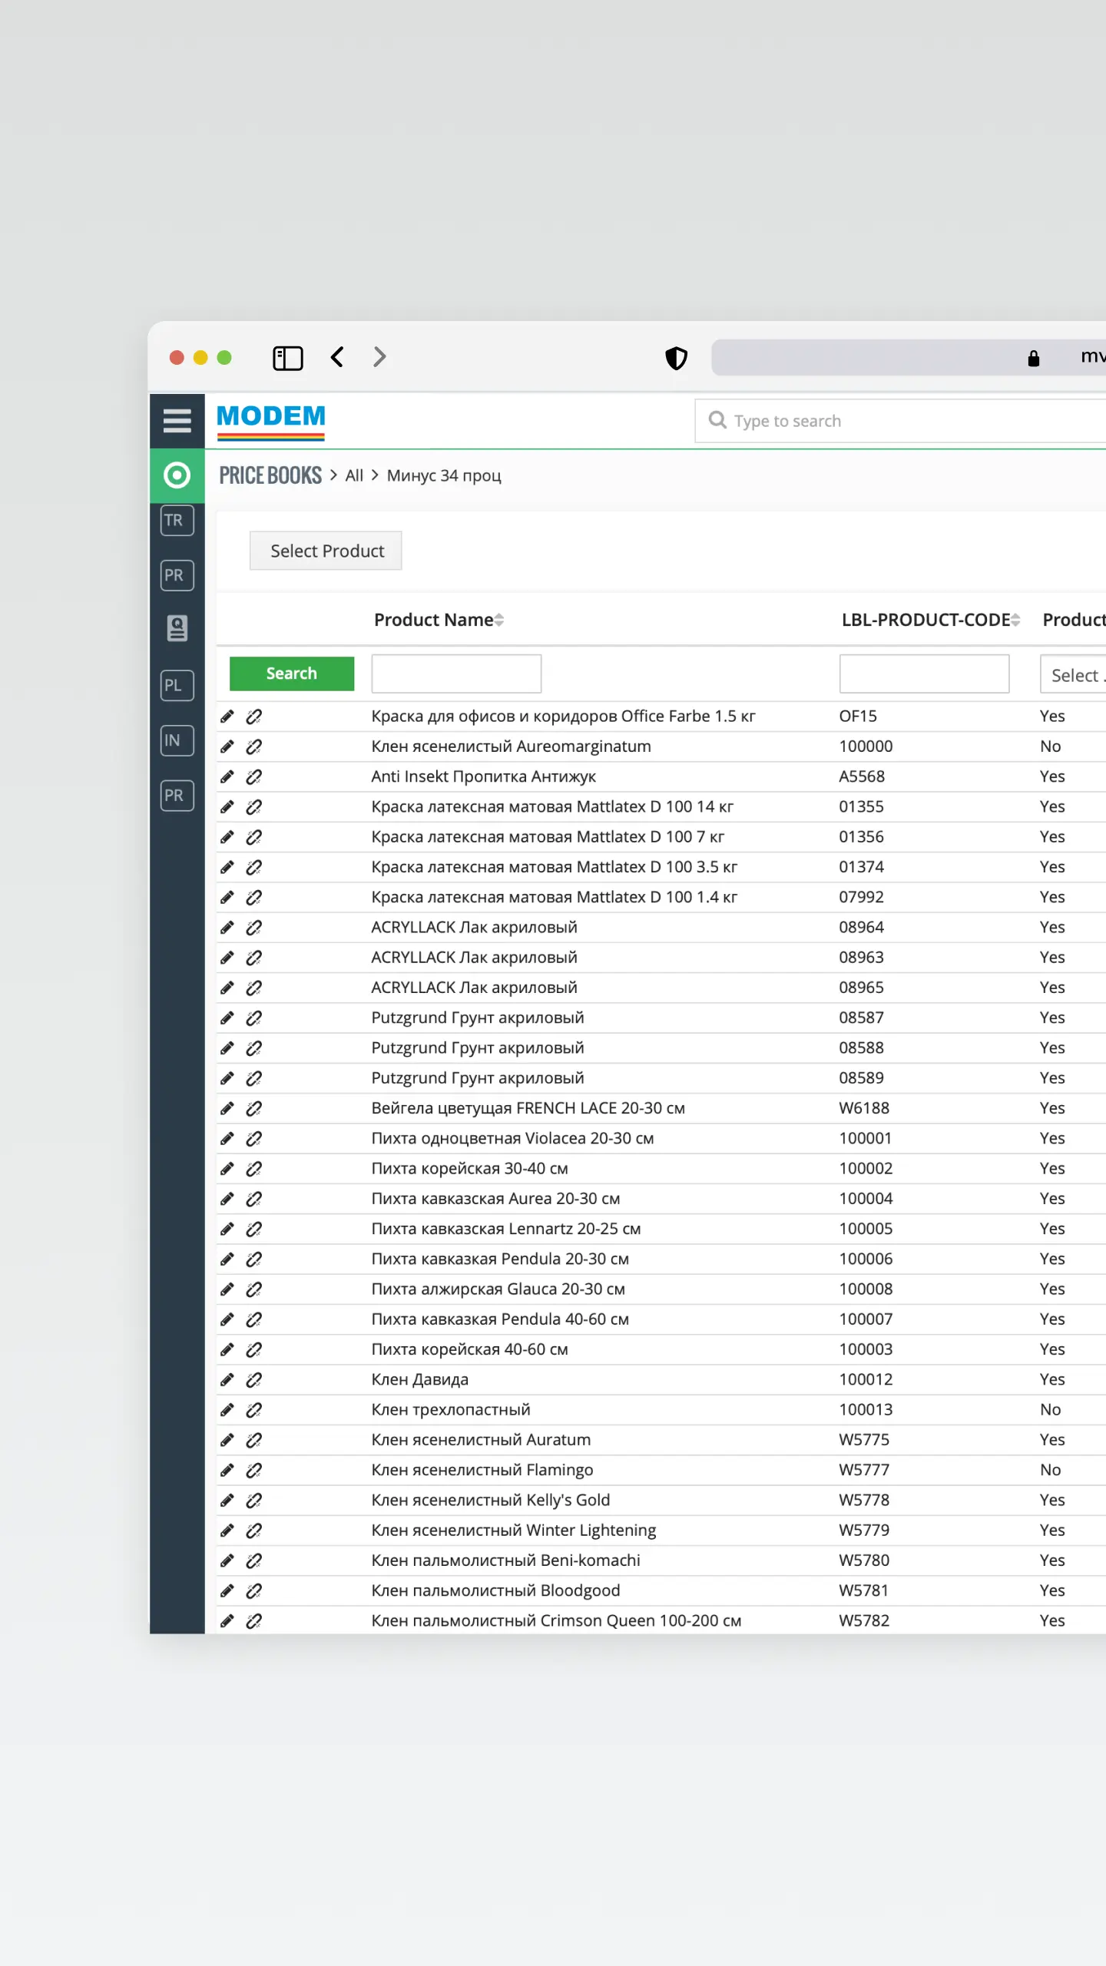Open the IN sidebar module
The height and width of the screenshot is (1966, 1106).
[x=177, y=740]
